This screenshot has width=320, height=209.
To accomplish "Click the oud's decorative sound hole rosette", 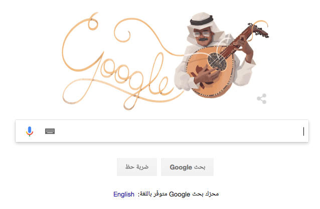I will 217,60.
